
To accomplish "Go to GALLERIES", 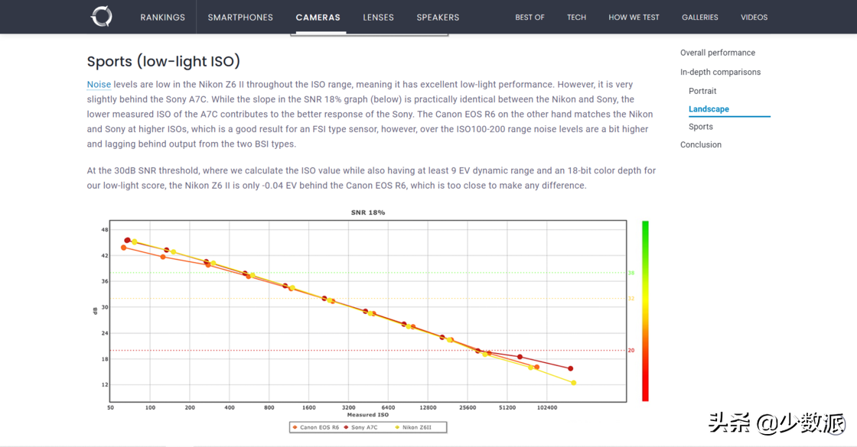I will (699, 18).
